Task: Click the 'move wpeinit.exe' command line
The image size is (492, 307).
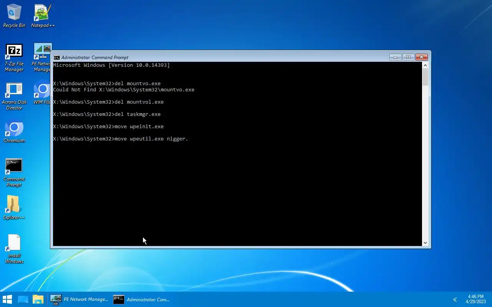Action: click(108, 127)
